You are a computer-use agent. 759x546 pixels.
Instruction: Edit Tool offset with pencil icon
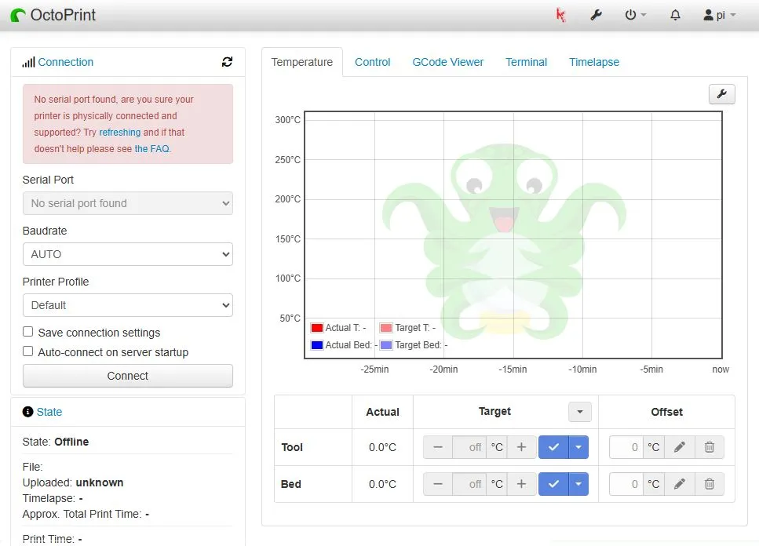(x=680, y=447)
